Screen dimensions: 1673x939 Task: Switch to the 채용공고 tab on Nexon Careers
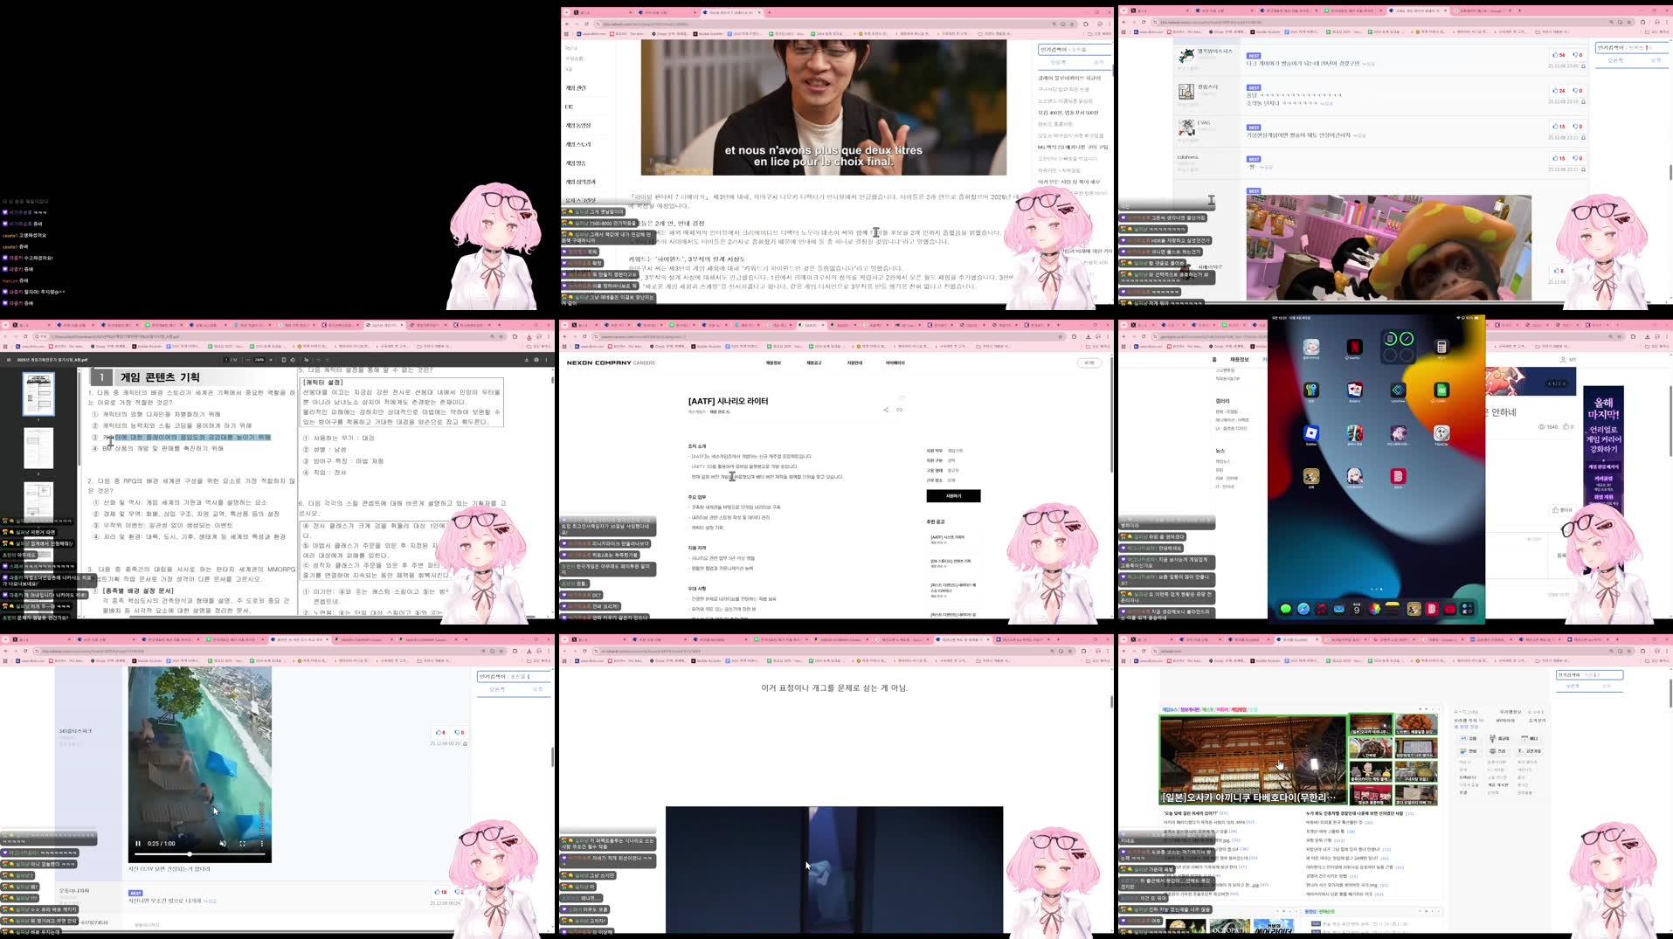(x=814, y=362)
